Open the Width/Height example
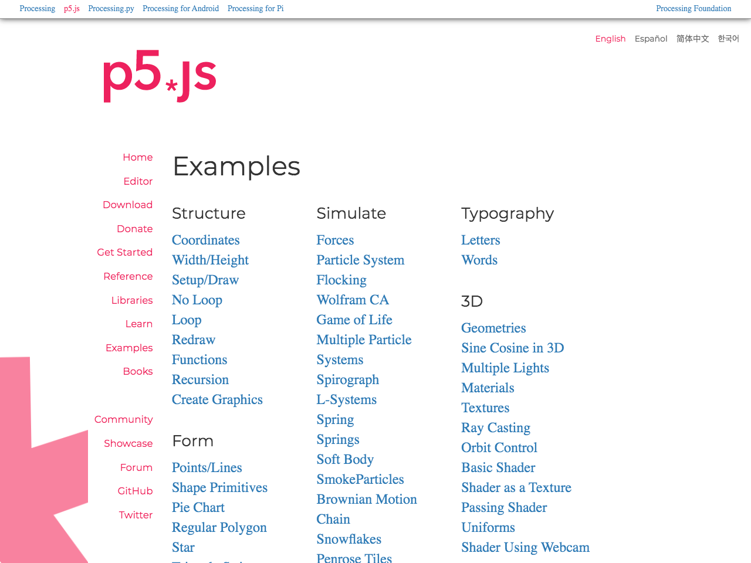Screen dimensions: 751x563 [210, 260]
